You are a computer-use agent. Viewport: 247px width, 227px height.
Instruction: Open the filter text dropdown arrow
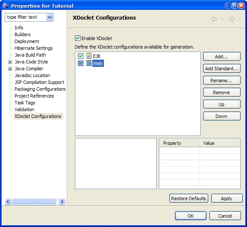[x=50, y=17]
